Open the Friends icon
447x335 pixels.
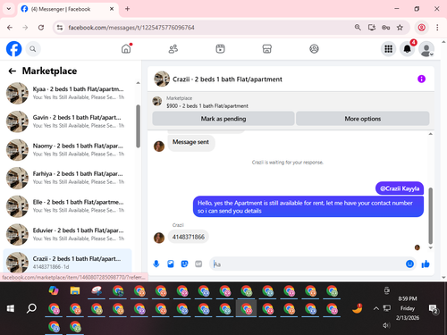tap(173, 48)
